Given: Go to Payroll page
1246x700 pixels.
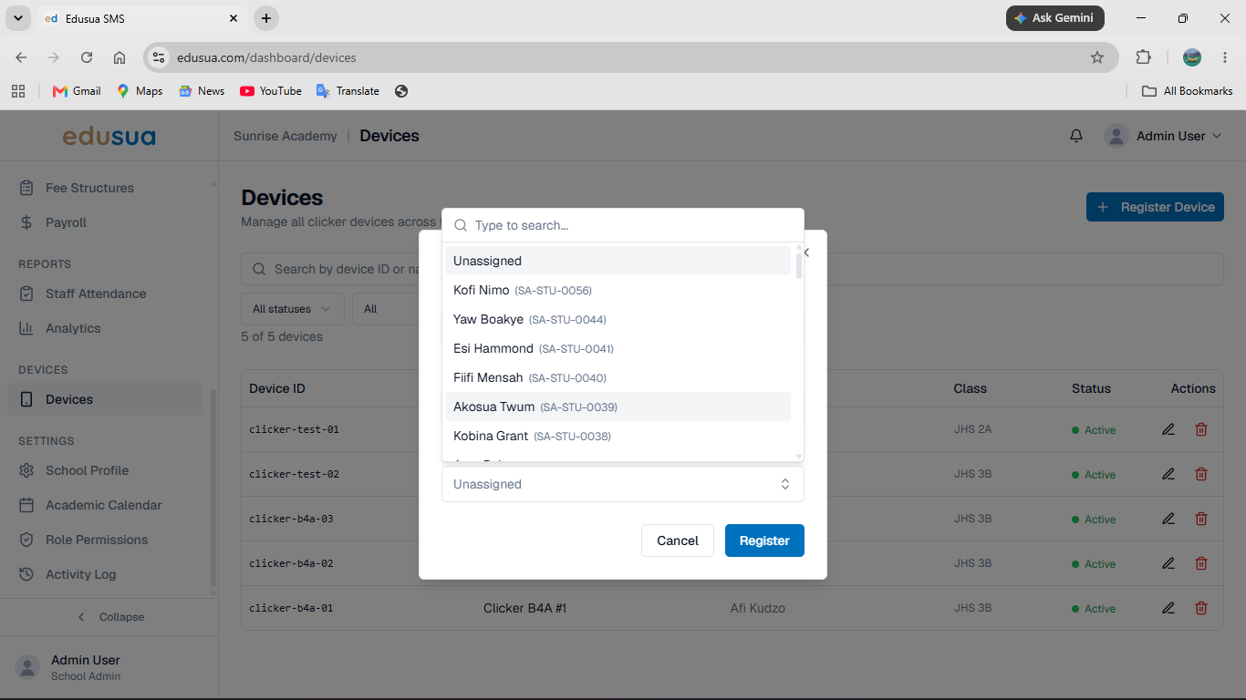Looking at the screenshot, I should (x=105, y=222).
